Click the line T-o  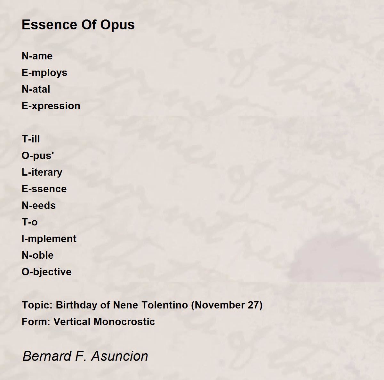tap(29, 222)
